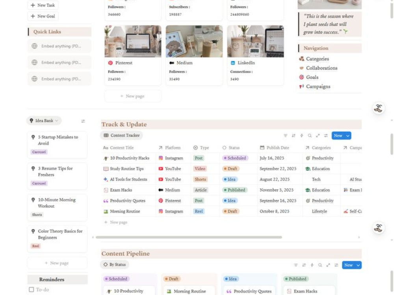Click the Medium logo icon on card
Screen dimensions: 394x295
pyautogui.click(x=172, y=63)
